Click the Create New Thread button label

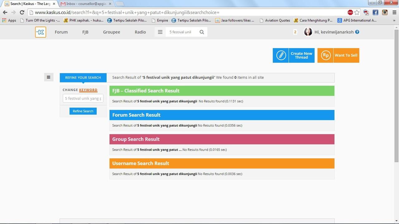coord(301,55)
